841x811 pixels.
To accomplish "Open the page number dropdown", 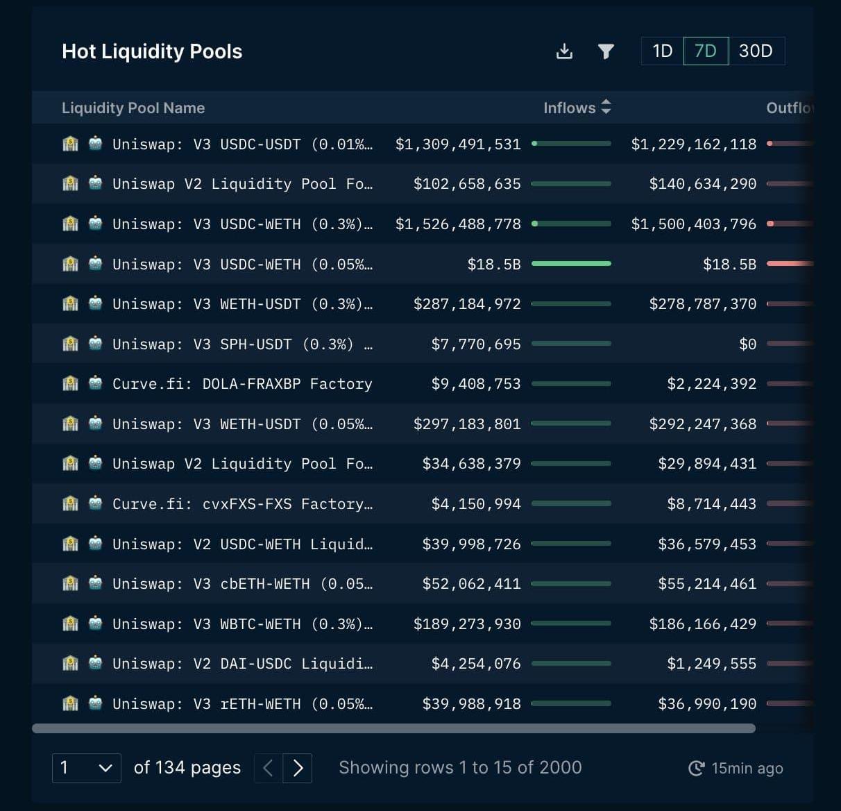I will [x=87, y=768].
